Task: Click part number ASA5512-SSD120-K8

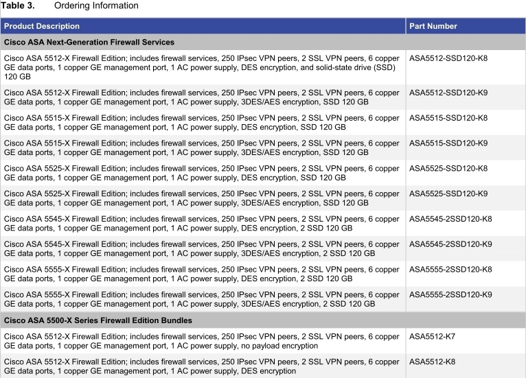Action: [x=448, y=58]
